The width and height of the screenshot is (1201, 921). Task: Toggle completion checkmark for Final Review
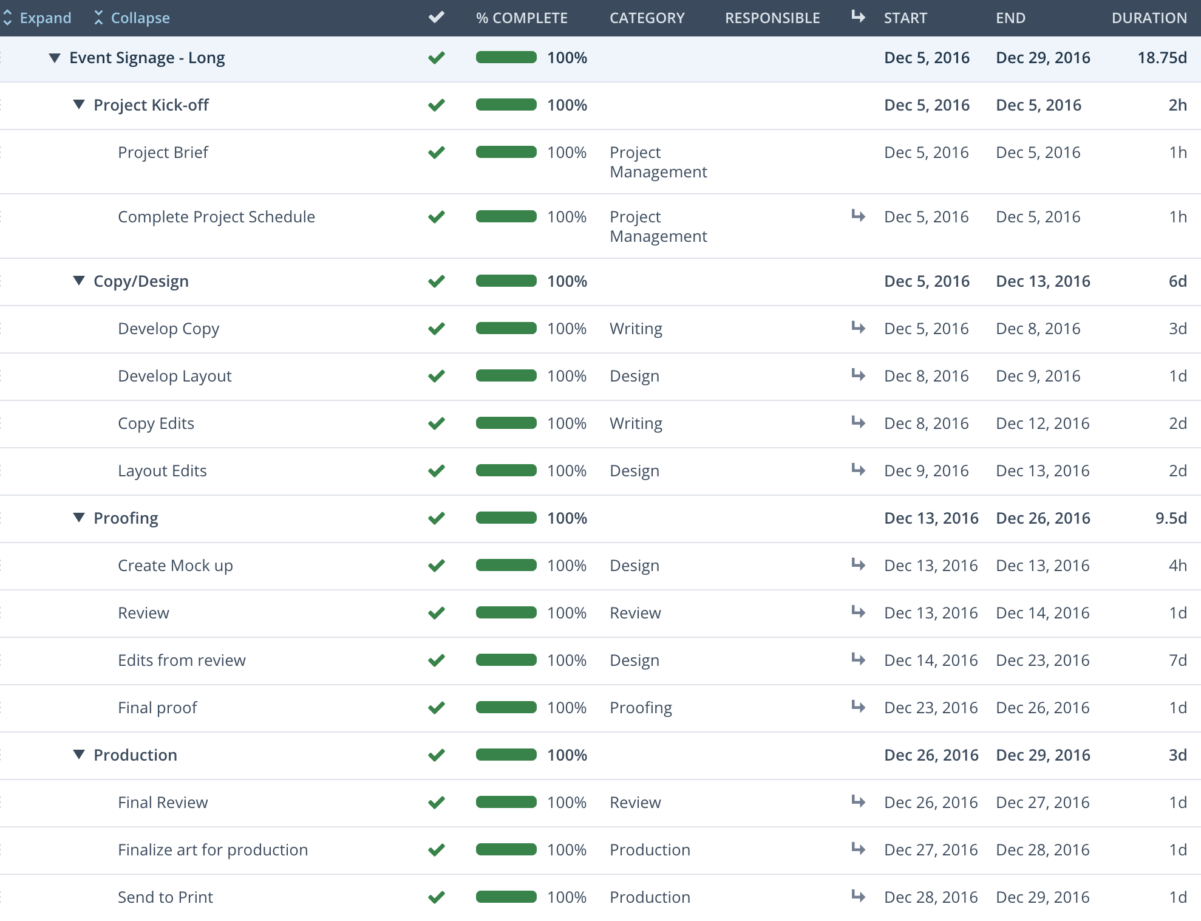(x=436, y=803)
